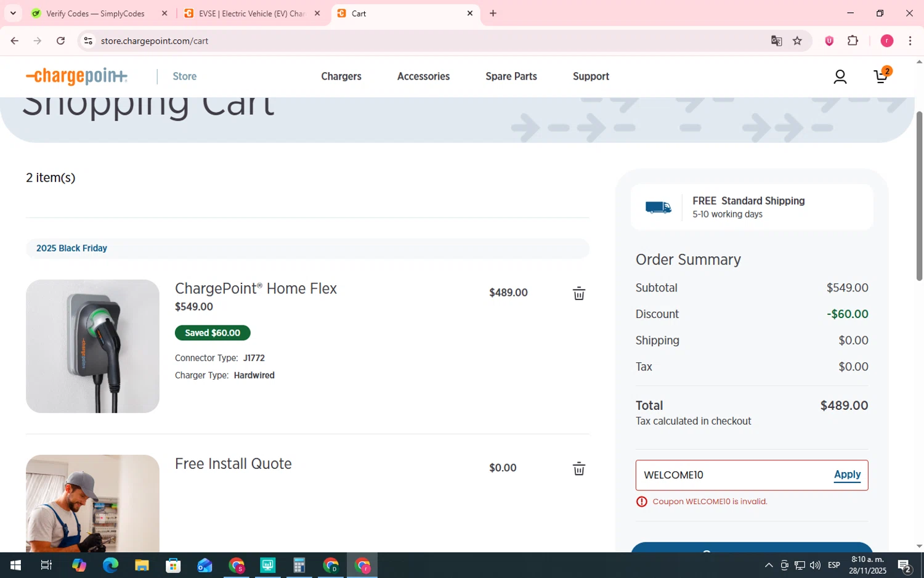Viewport: 924px width, 578px height.
Task: Click the Saved $60.00 badge
Action: tap(213, 333)
